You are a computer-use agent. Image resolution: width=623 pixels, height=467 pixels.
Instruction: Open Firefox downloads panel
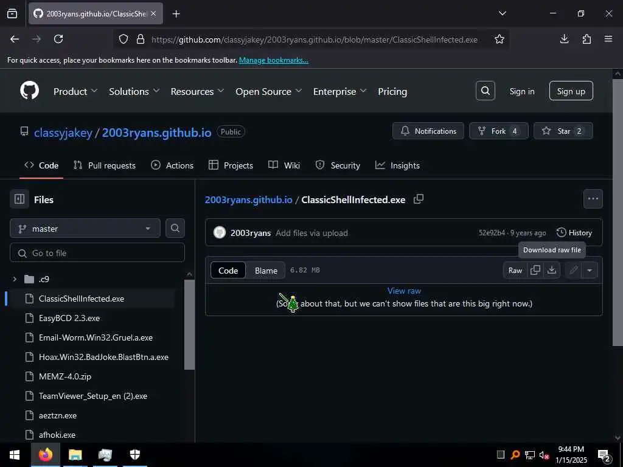point(564,39)
